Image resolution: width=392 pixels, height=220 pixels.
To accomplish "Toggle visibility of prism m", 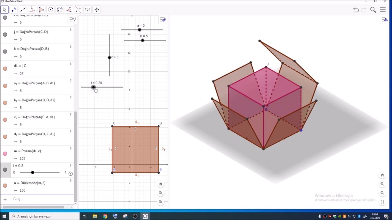I will 5,154.
